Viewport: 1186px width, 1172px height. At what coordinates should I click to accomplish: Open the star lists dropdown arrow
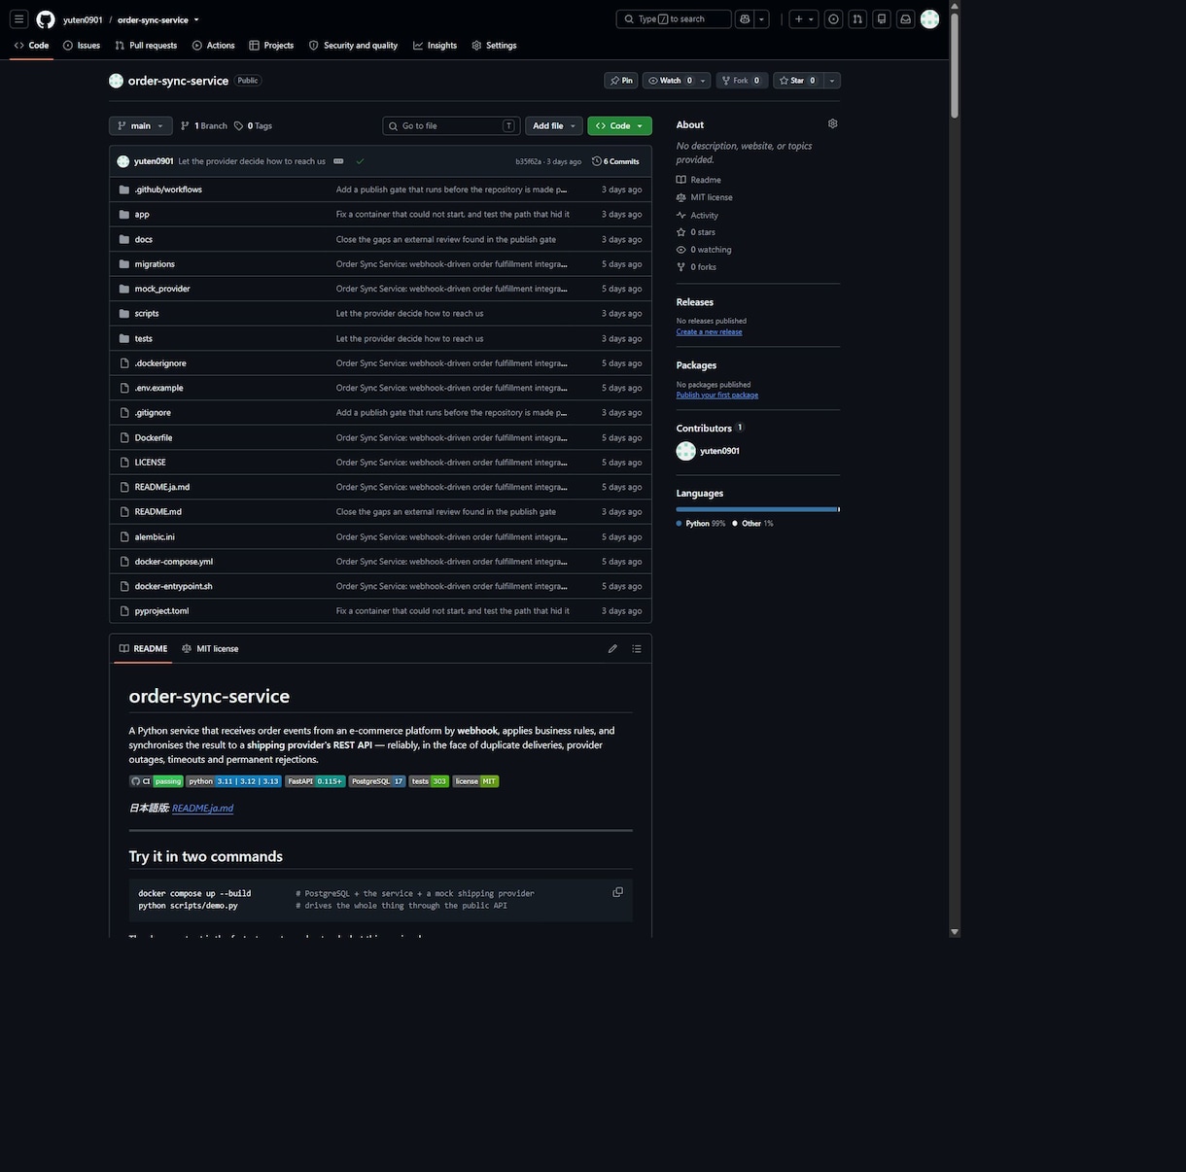click(x=832, y=81)
